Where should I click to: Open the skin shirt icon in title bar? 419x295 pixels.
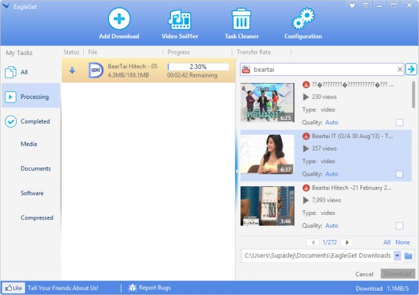tap(352, 6)
